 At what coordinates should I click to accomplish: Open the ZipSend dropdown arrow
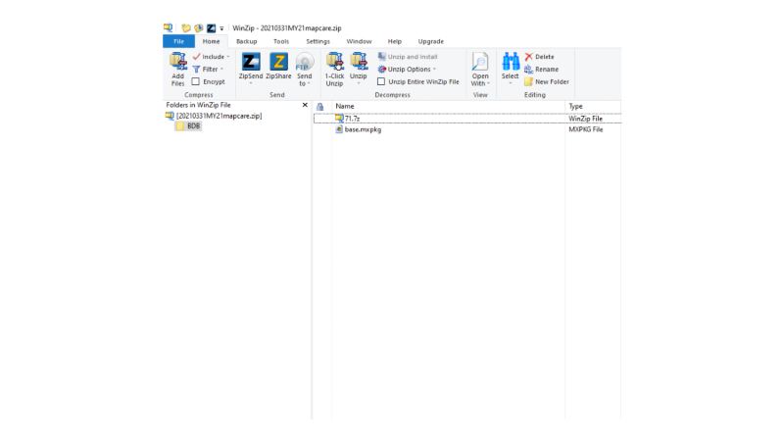pos(251,83)
